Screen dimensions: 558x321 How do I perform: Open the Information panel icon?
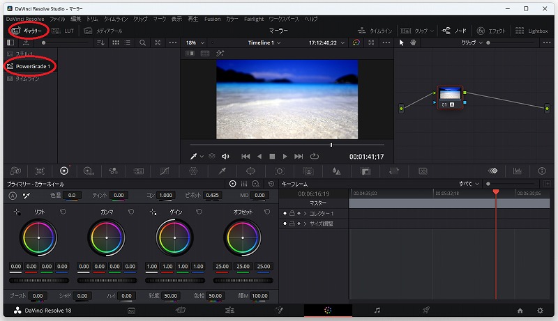(x=542, y=171)
